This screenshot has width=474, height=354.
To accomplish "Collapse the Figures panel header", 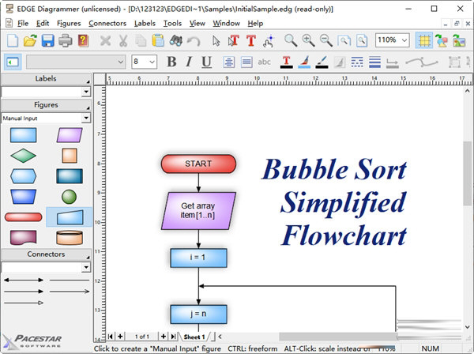I will 46,105.
